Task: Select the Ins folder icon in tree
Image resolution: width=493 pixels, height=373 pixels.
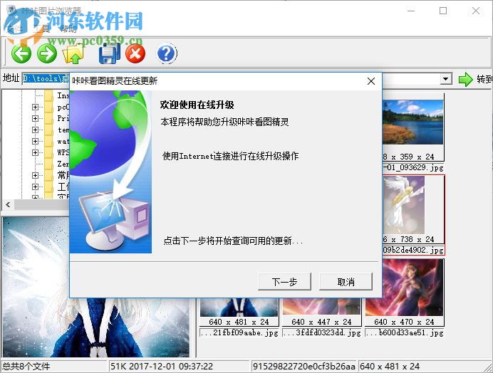Action: (48, 95)
